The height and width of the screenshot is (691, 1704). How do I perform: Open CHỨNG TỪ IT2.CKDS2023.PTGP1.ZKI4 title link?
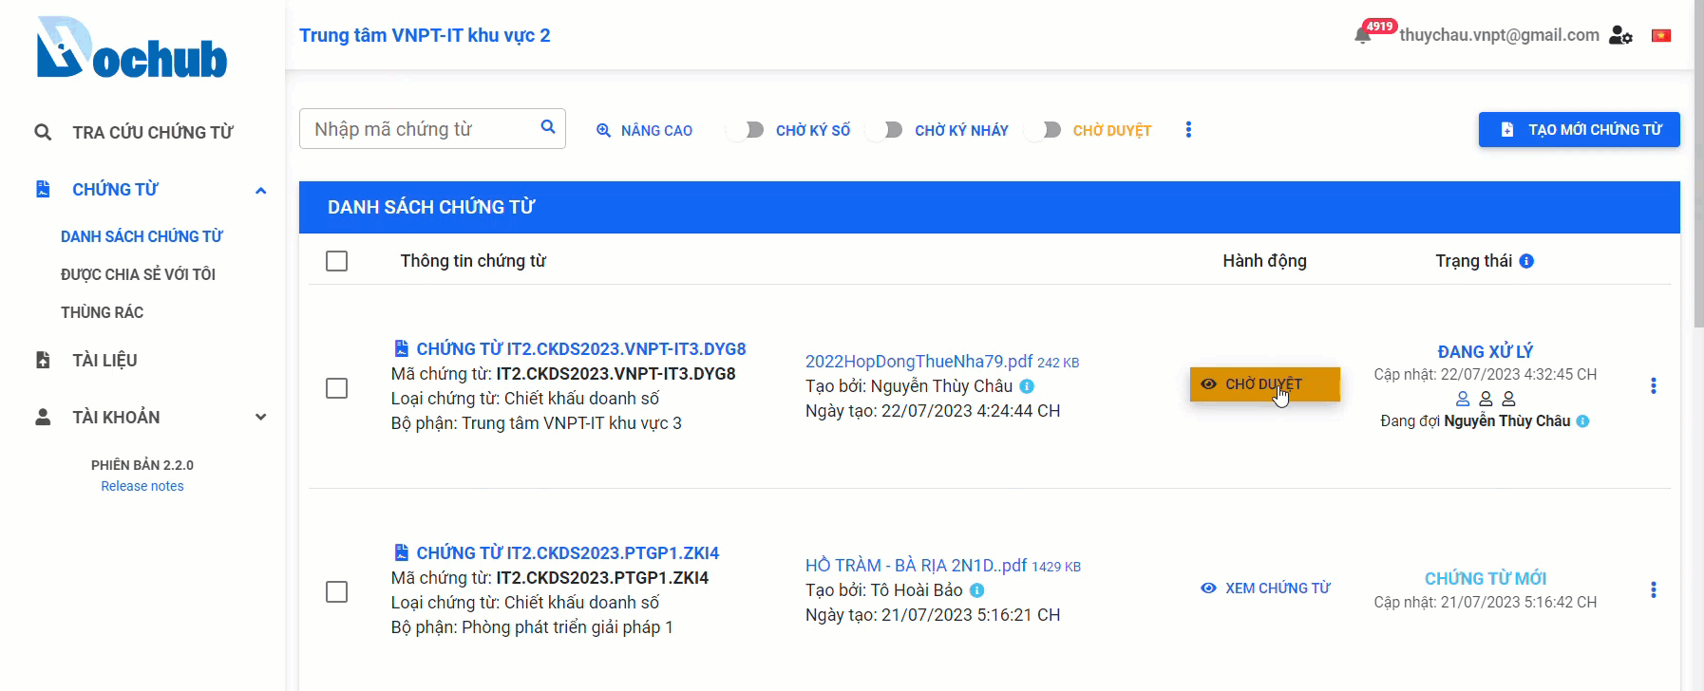(x=567, y=552)
